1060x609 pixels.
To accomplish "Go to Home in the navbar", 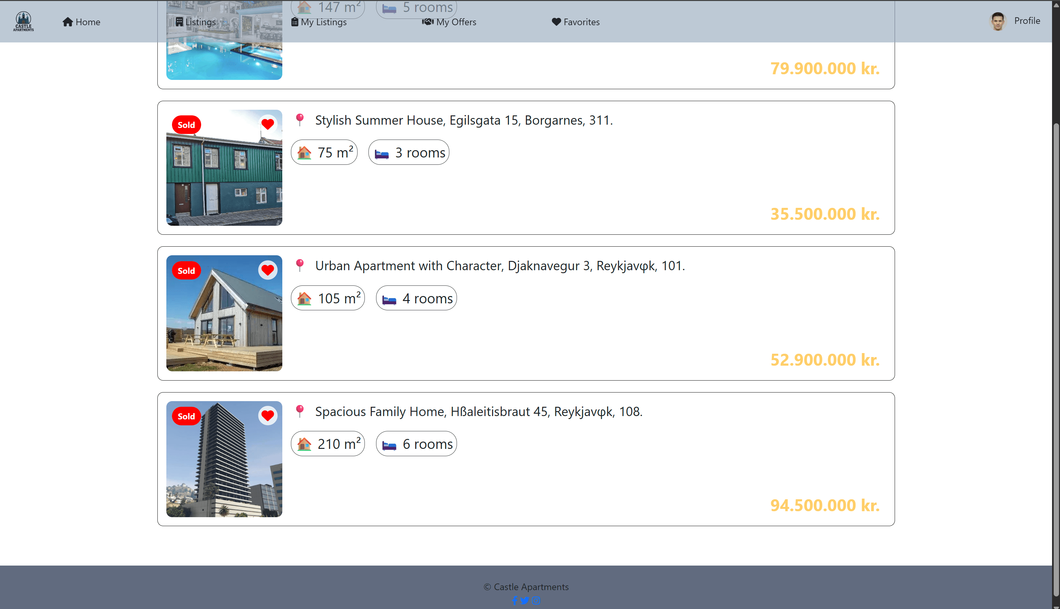I will [x=82, y=22].
